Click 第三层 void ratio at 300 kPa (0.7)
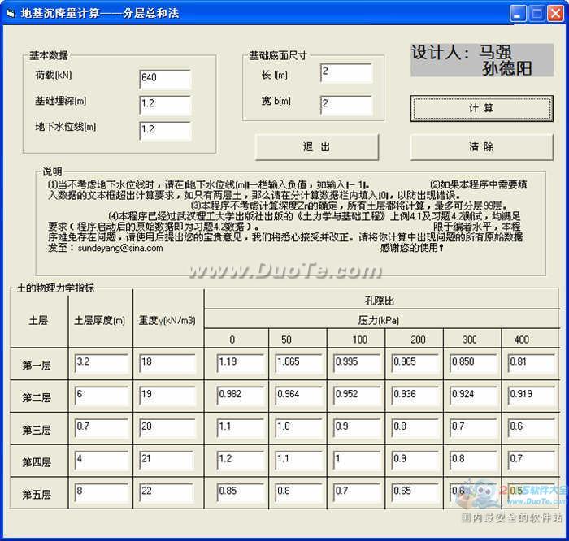 (474, 428)
